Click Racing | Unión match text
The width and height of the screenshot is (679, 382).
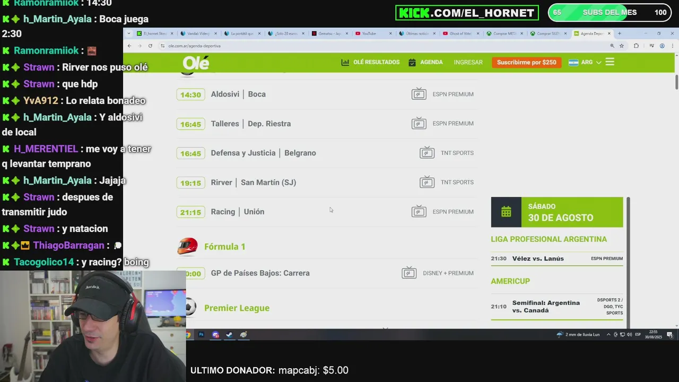[237, 211]
